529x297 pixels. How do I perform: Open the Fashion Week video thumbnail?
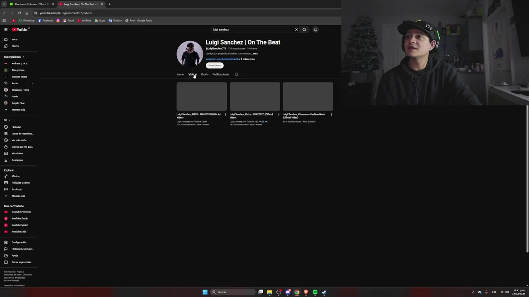pos(308,97)
